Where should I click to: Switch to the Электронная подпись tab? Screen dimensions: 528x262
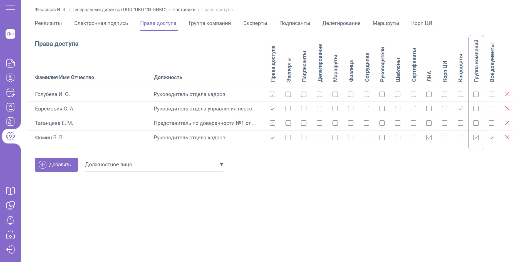(101, 23)
